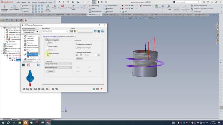Click the ТехПроцесс ribbon item
This screenshot has width=223, height=125.
pos(196,11)
